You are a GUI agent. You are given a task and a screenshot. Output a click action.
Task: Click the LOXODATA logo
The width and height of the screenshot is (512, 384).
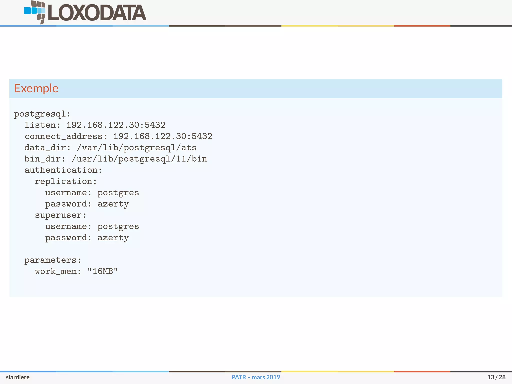point(85,12)
